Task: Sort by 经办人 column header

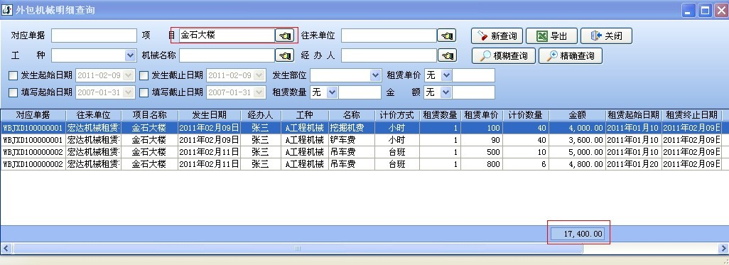Action: pyautogui.click(x=261, y=115)
